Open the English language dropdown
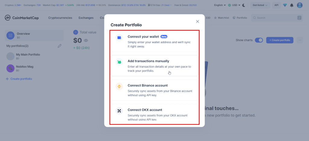Image resolution: width=309 pixels, height=141 pixels. (220, 5)
